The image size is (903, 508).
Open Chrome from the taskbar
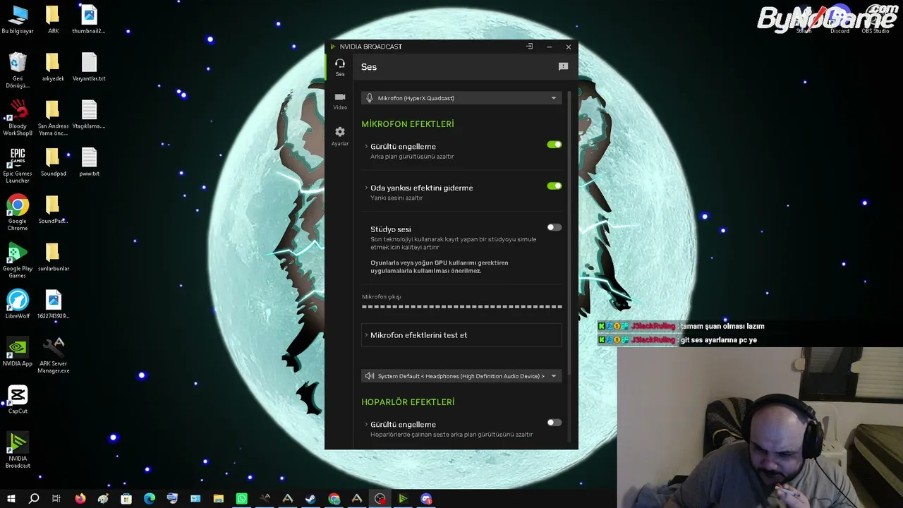coord(334,499)
